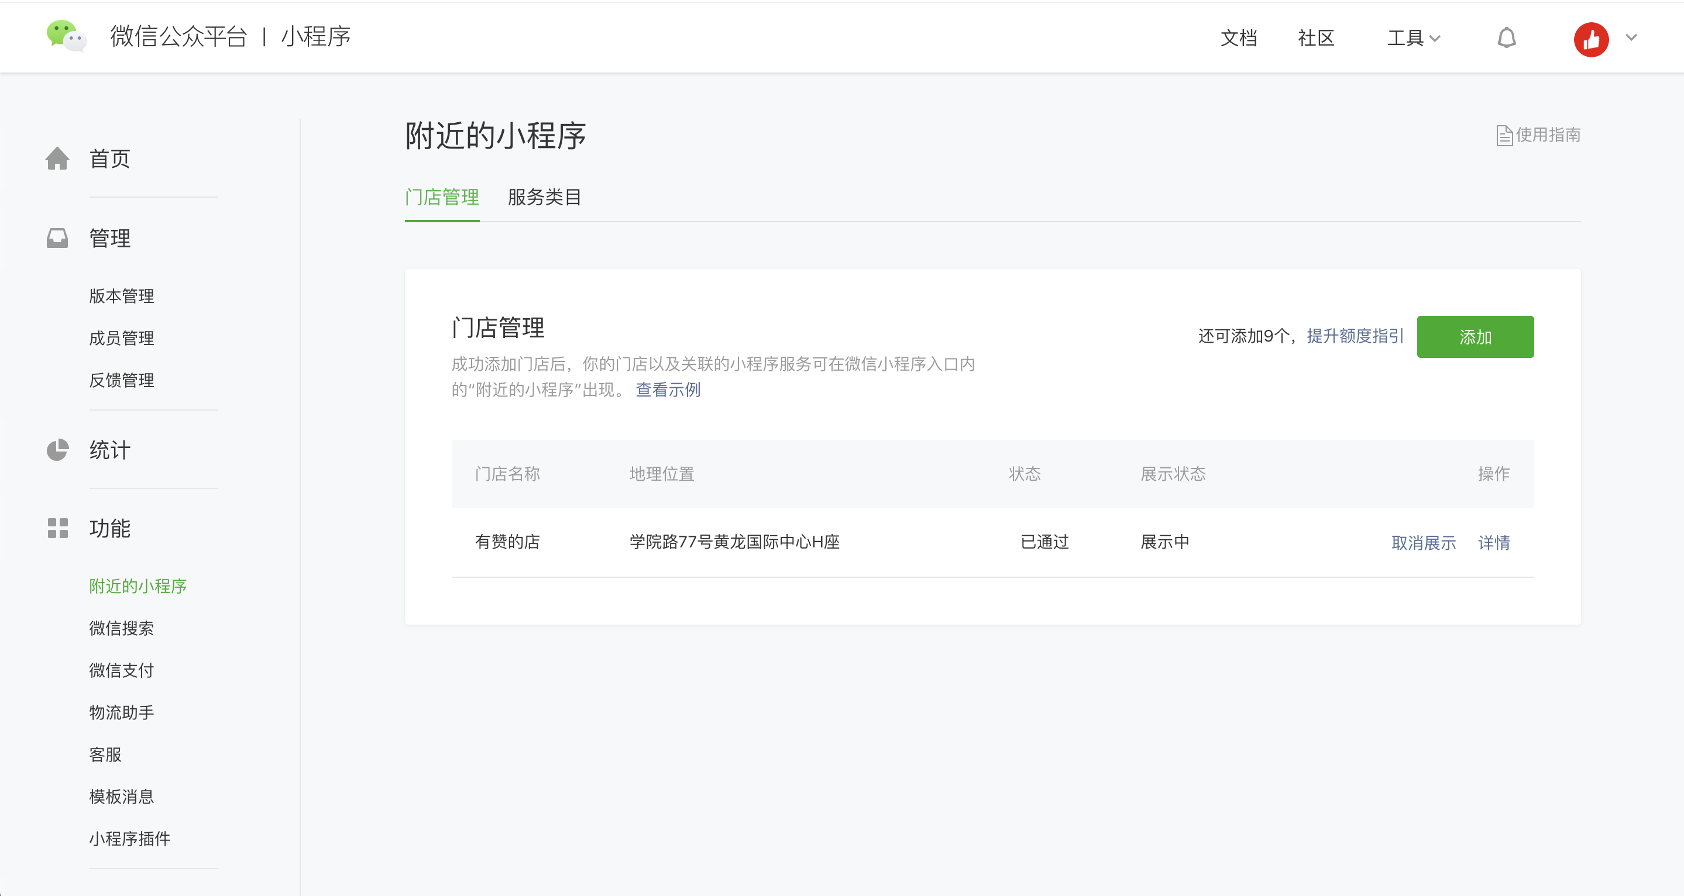1684x896 pixels.
Task: Click the 状态 column header
Action: 1025,474
